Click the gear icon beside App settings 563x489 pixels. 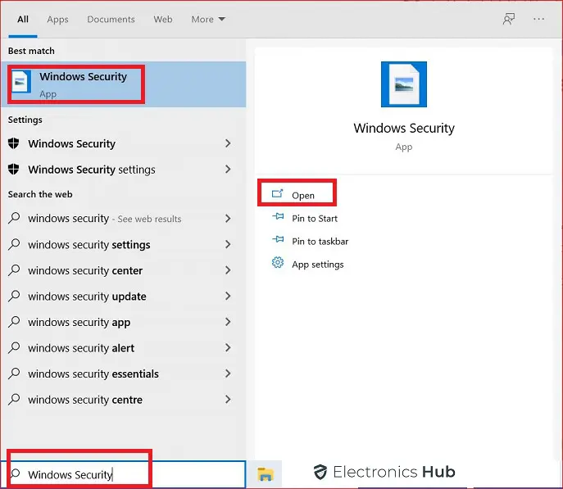(278, 263)
